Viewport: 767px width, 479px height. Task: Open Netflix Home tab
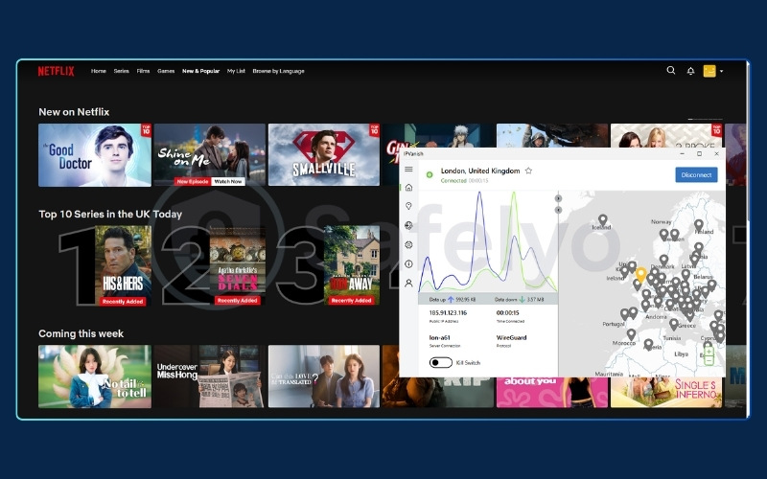(99, 71)
